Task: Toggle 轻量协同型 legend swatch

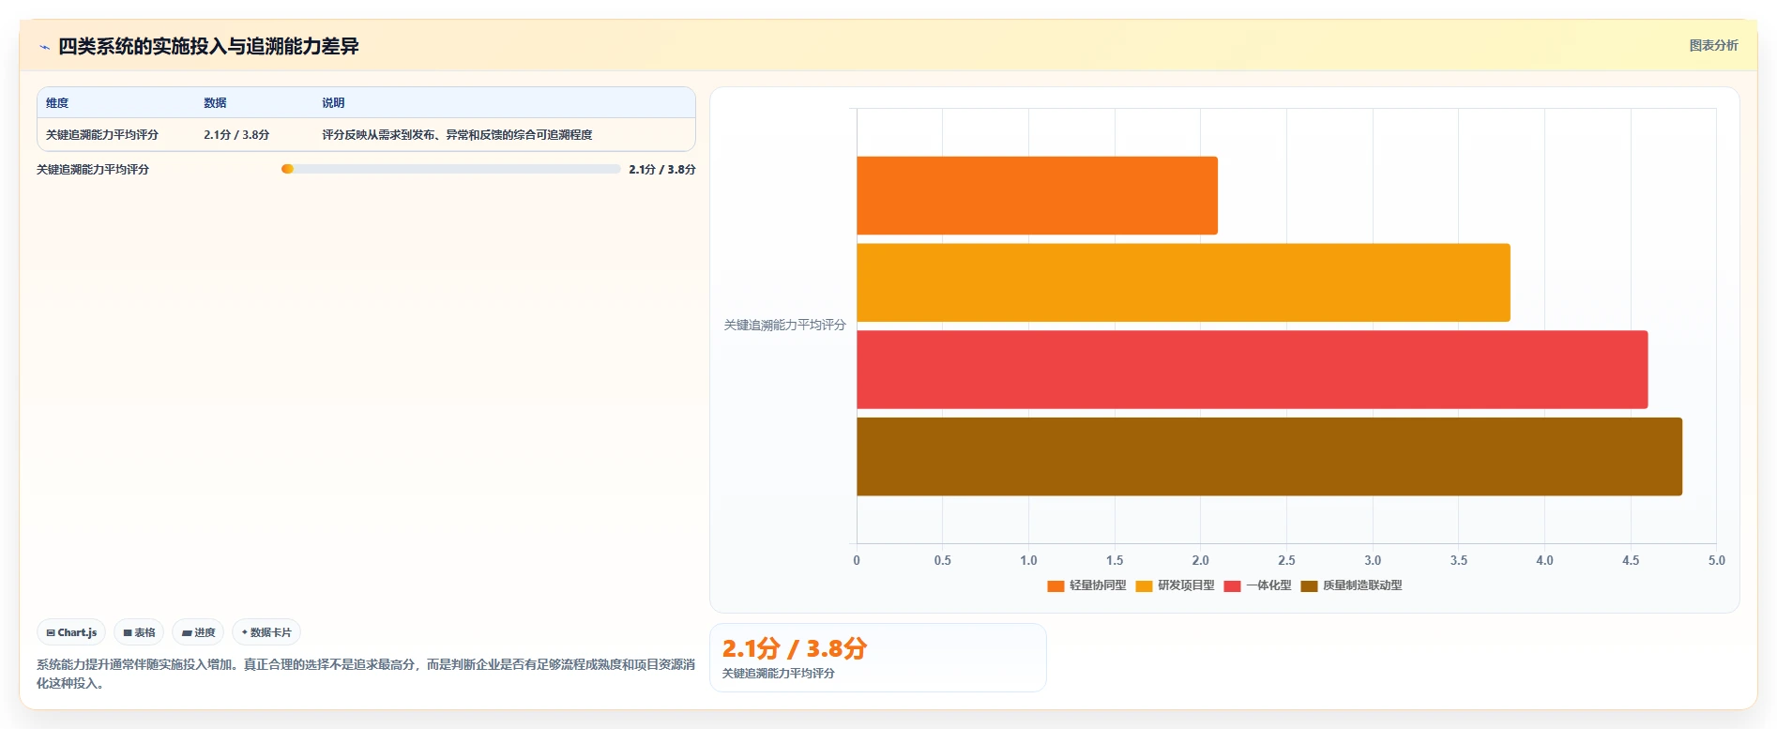Action: click(1056, 585)
